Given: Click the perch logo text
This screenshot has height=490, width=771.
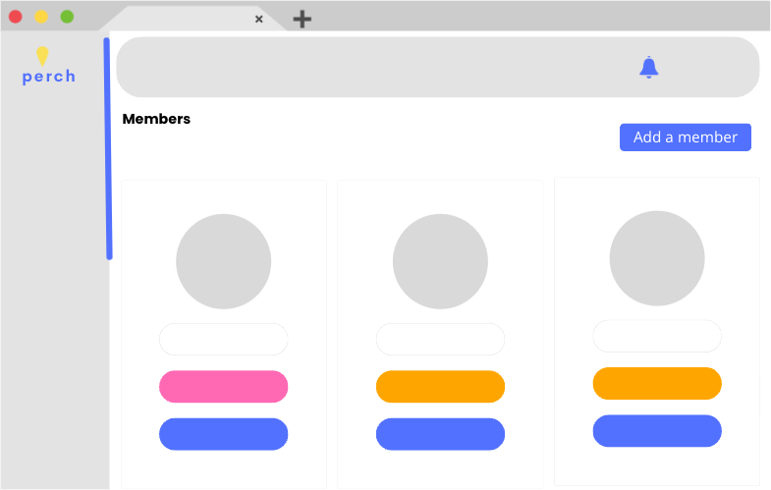Looking at the screenshot, I should click(x=49, y=78).
